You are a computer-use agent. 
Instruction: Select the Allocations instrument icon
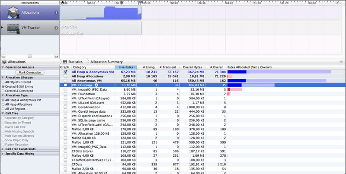pos(13,13)
